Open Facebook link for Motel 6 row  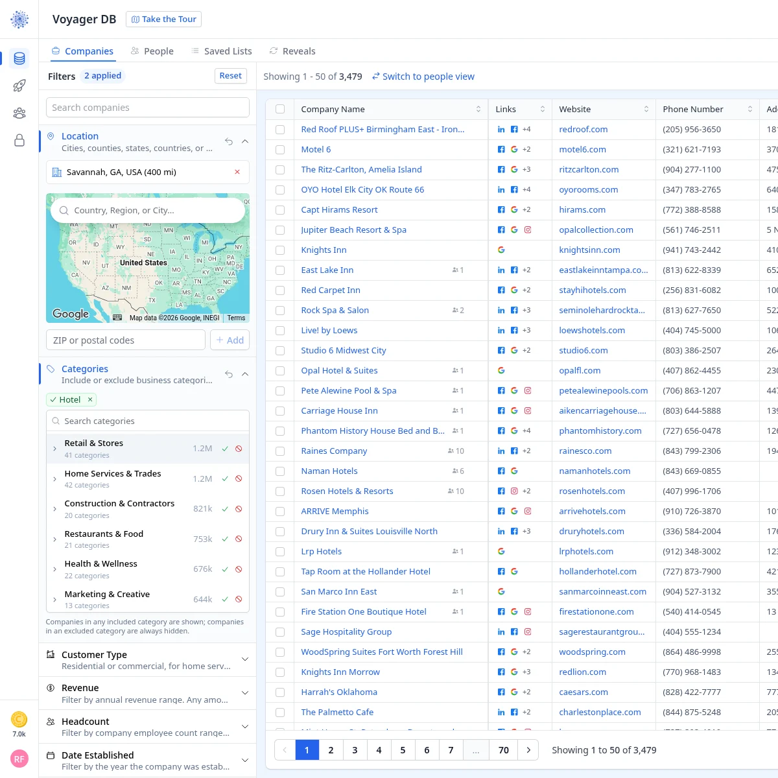(x=501, y=149)
